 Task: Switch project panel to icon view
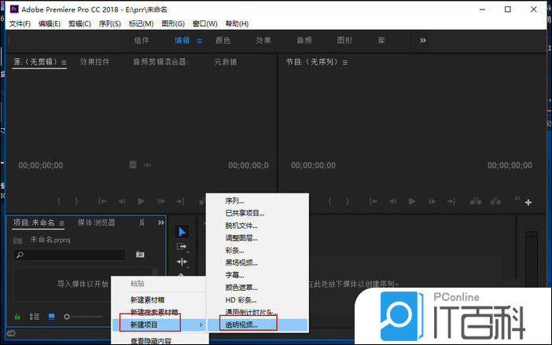[x=52, y=317]
